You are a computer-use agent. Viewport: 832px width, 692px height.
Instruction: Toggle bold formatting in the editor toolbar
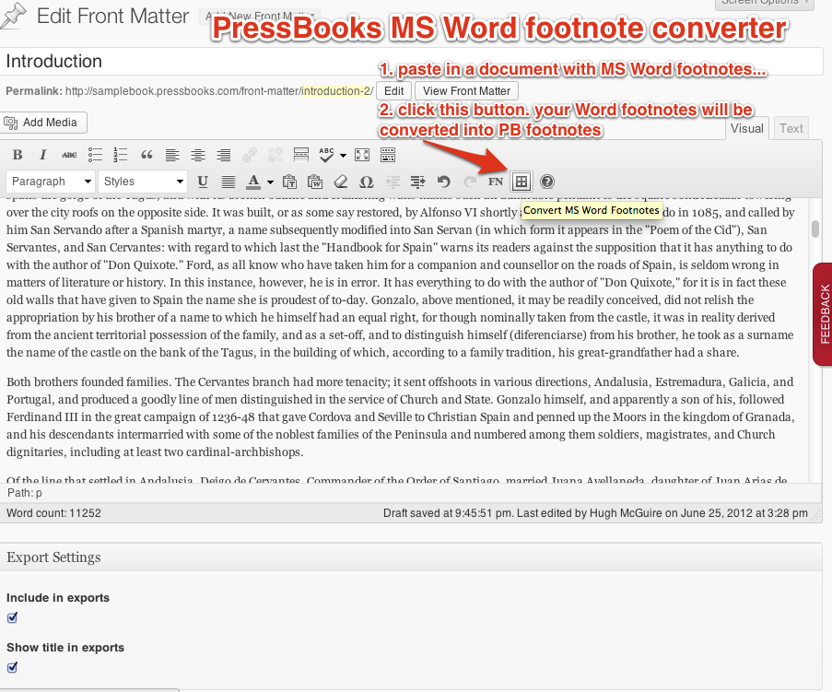tap(18, 155)
